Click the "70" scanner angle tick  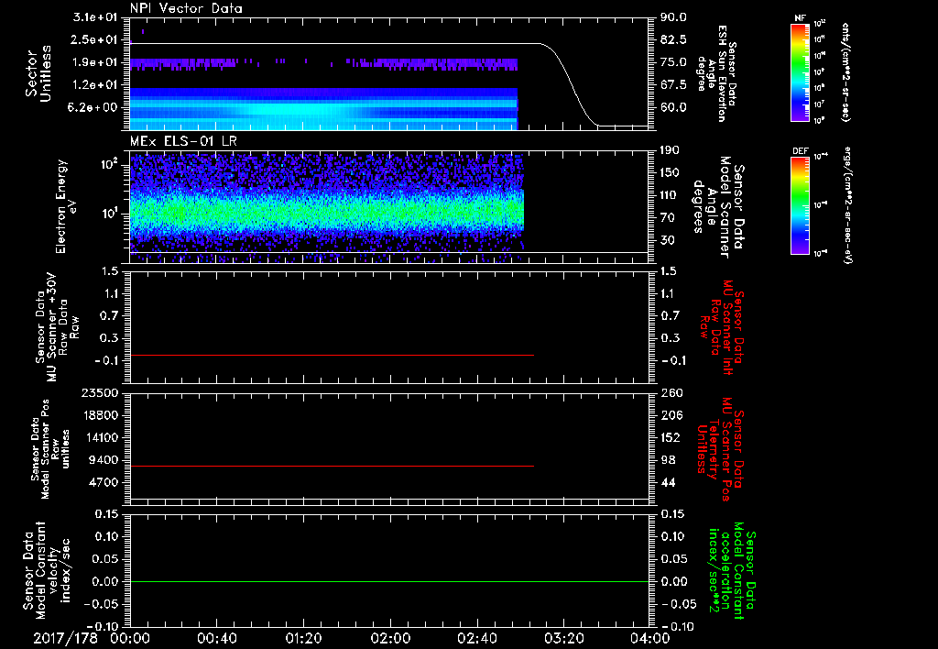pos(668,218)
